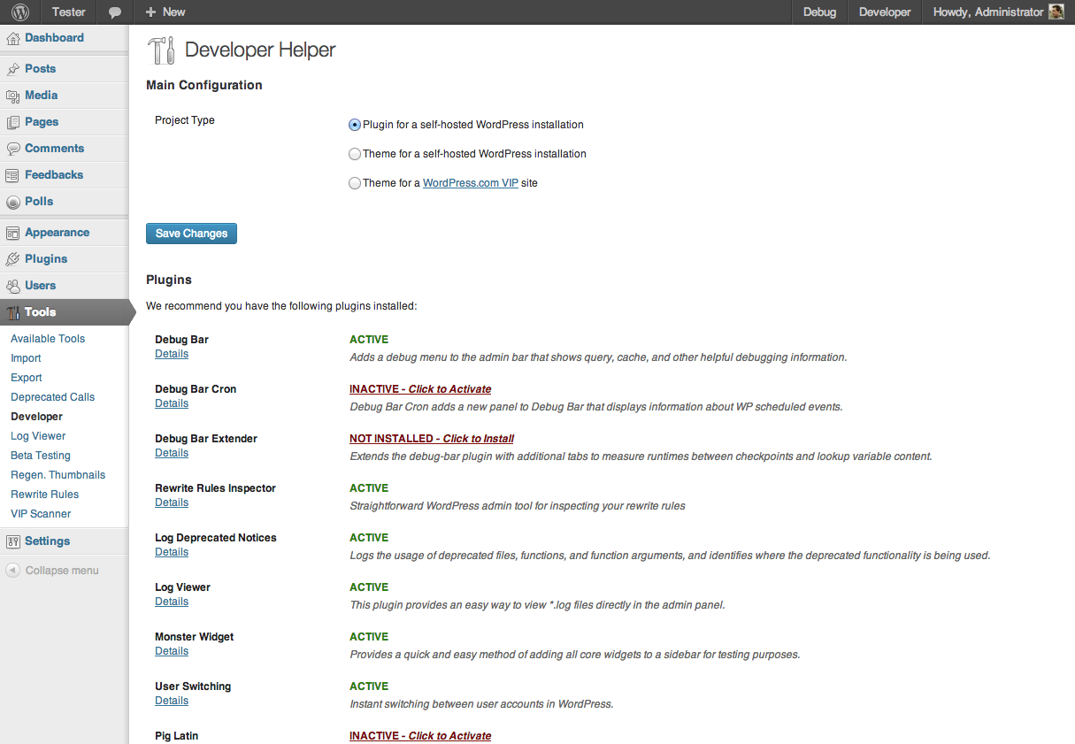Choose Theme for WordPress.com VIP site option

tap(355, 183)
